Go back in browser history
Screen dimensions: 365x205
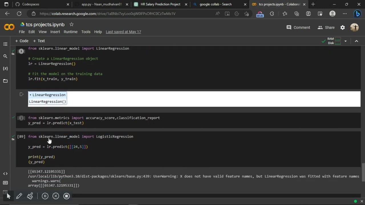[x=7, y=14]
